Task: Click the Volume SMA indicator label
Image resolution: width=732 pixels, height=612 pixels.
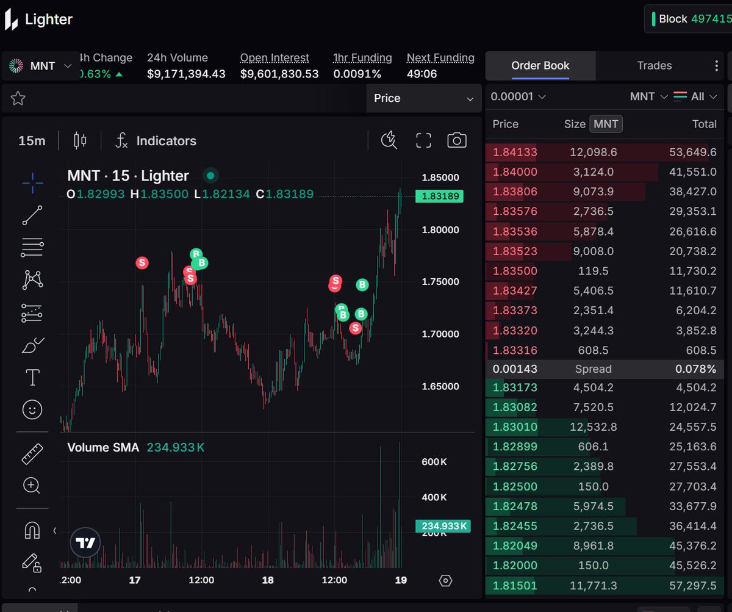Action: 103,447
